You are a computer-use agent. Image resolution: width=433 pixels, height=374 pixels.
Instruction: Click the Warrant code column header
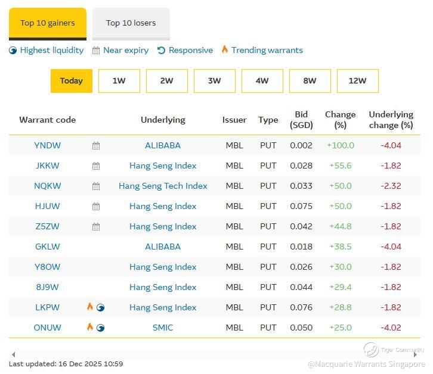[x=48, y=120]
